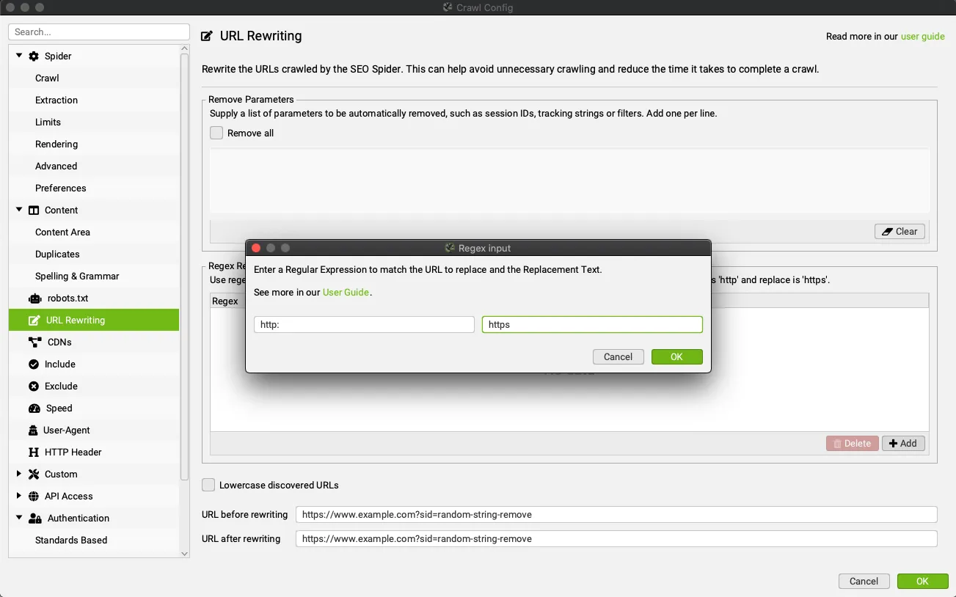Click the HTTP Header H icon
Viewport: 956px width, 597px height.
point(34,453)
